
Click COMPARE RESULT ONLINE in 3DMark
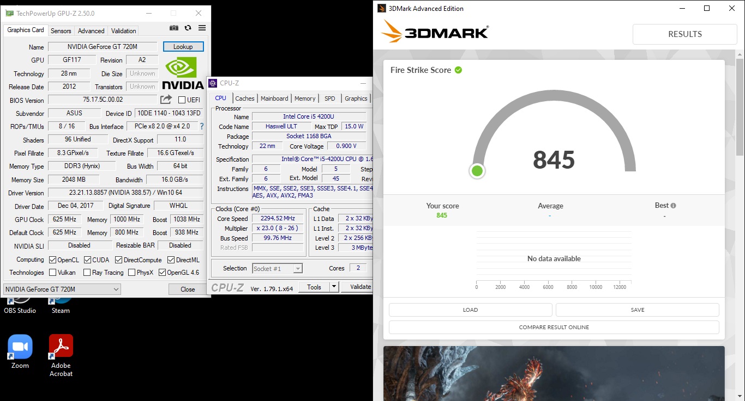tap(554, 327)
